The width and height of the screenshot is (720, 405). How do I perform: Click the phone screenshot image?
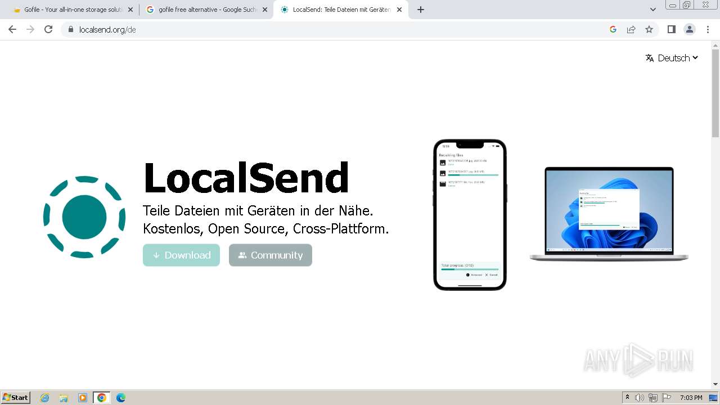pos(470,215)
